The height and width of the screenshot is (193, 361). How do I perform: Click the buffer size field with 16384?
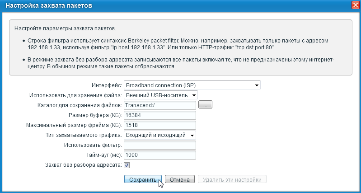coord(159,115)
